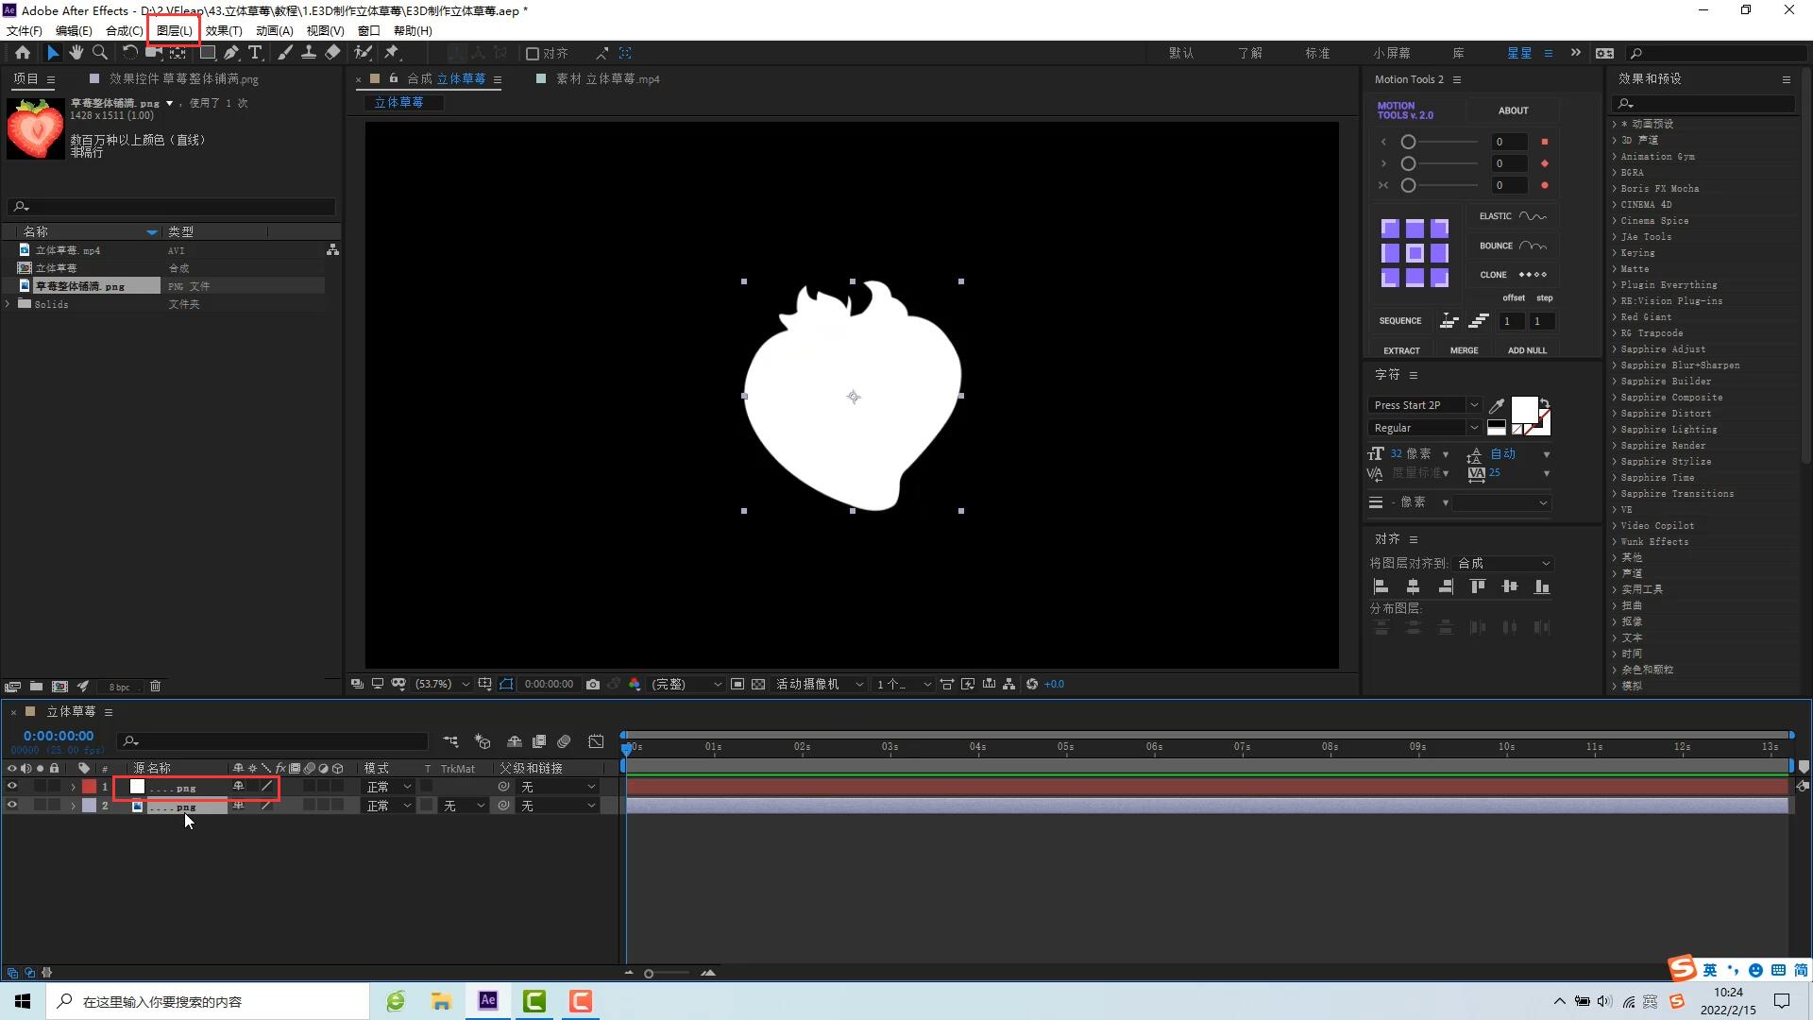
Task: Open the align-to 合成 dropdown
Action: 1503,563
